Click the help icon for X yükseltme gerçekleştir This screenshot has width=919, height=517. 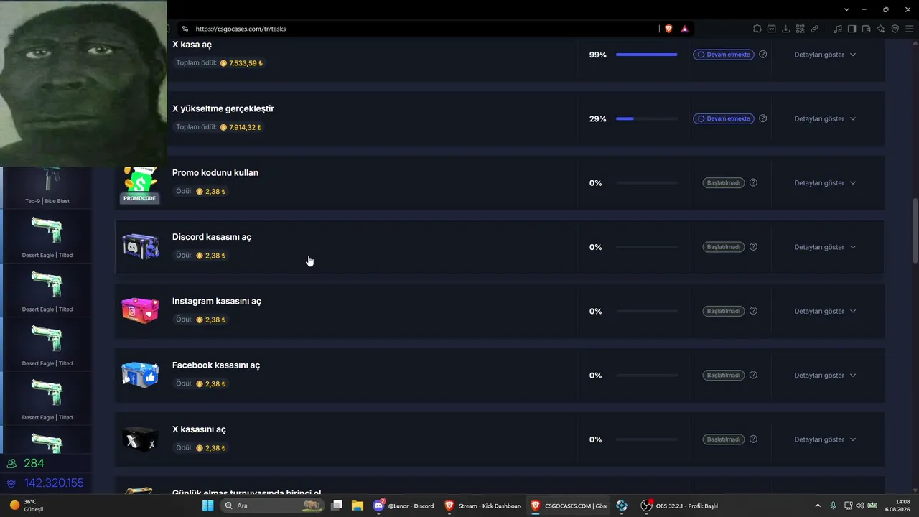pos(762,118)
